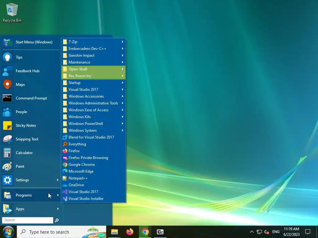
Task: Click the Settings gear icon
Action: point(7,180)
